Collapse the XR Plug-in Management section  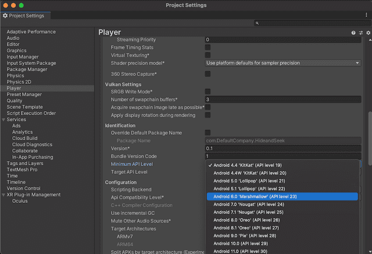point(3,195)
